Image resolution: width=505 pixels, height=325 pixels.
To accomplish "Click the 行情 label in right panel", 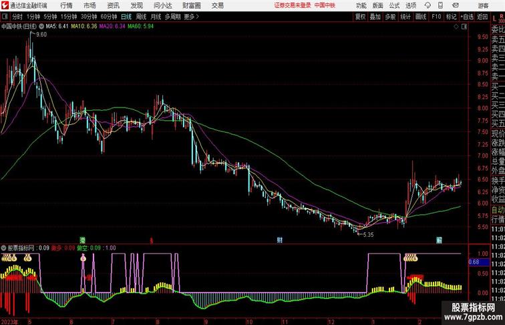I will pos(498,220).
